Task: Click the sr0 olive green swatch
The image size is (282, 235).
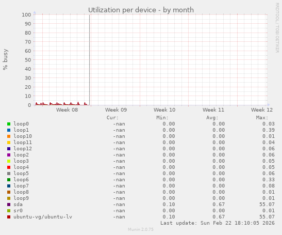Action: [x=9, y=211]
